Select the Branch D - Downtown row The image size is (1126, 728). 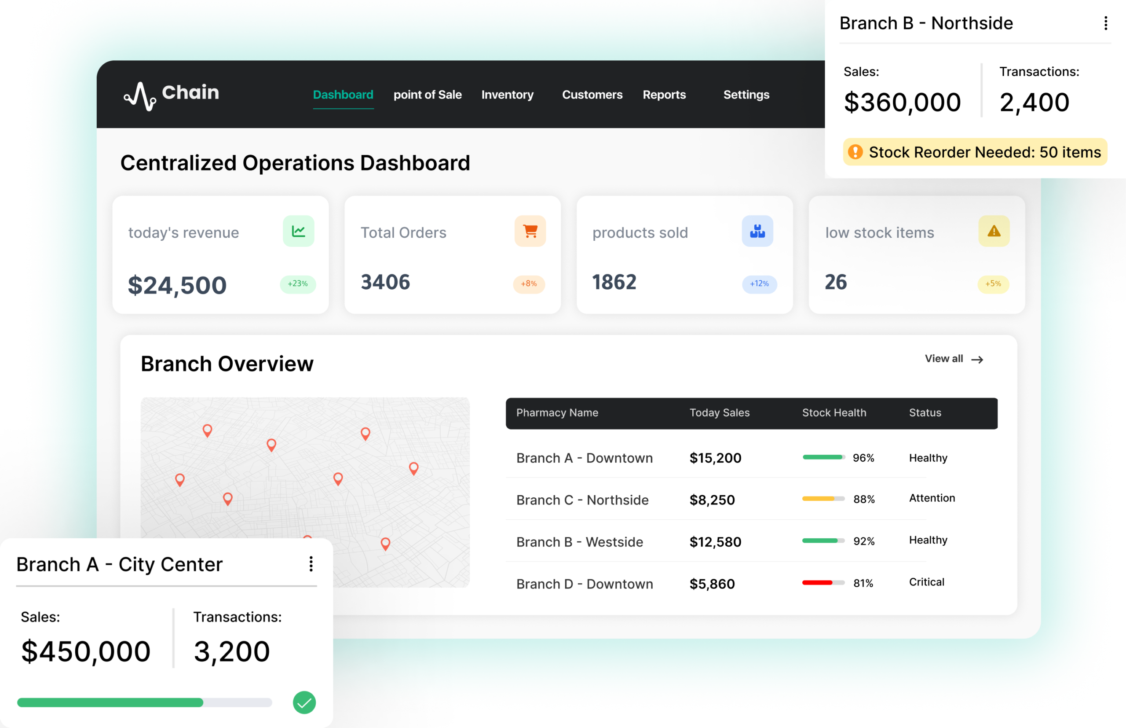[x=585, y=584]
